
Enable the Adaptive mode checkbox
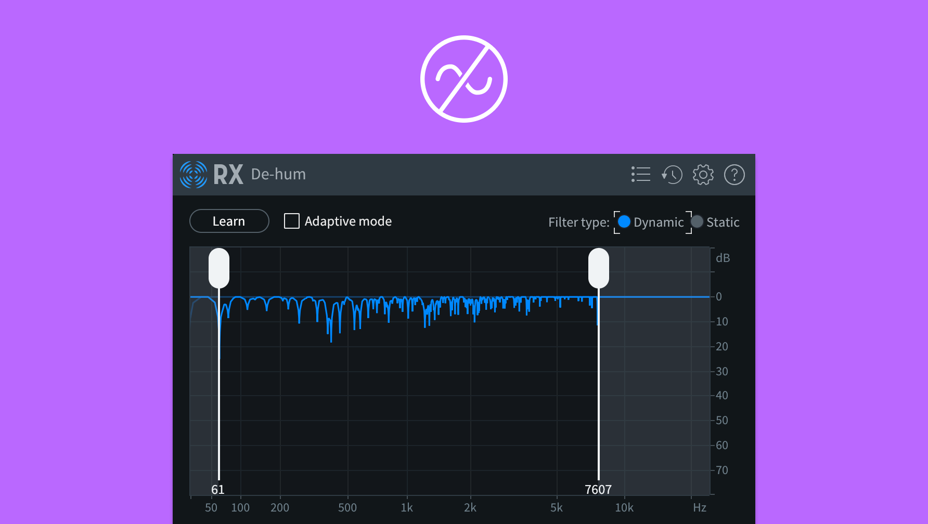click(x=292, y=221)
